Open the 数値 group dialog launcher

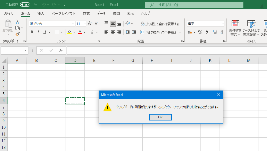[224, 41]
